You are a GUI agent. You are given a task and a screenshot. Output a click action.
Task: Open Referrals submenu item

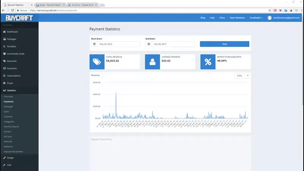tap(8, 142)
